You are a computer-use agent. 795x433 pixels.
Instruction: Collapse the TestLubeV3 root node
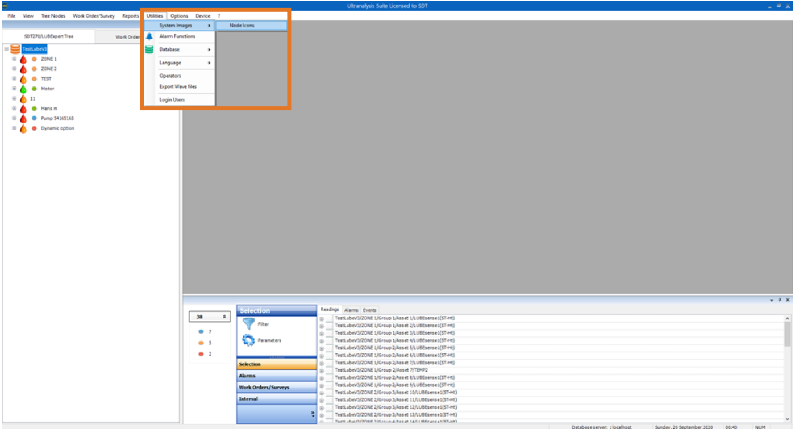pyautogui.click(x=6, y=49)
